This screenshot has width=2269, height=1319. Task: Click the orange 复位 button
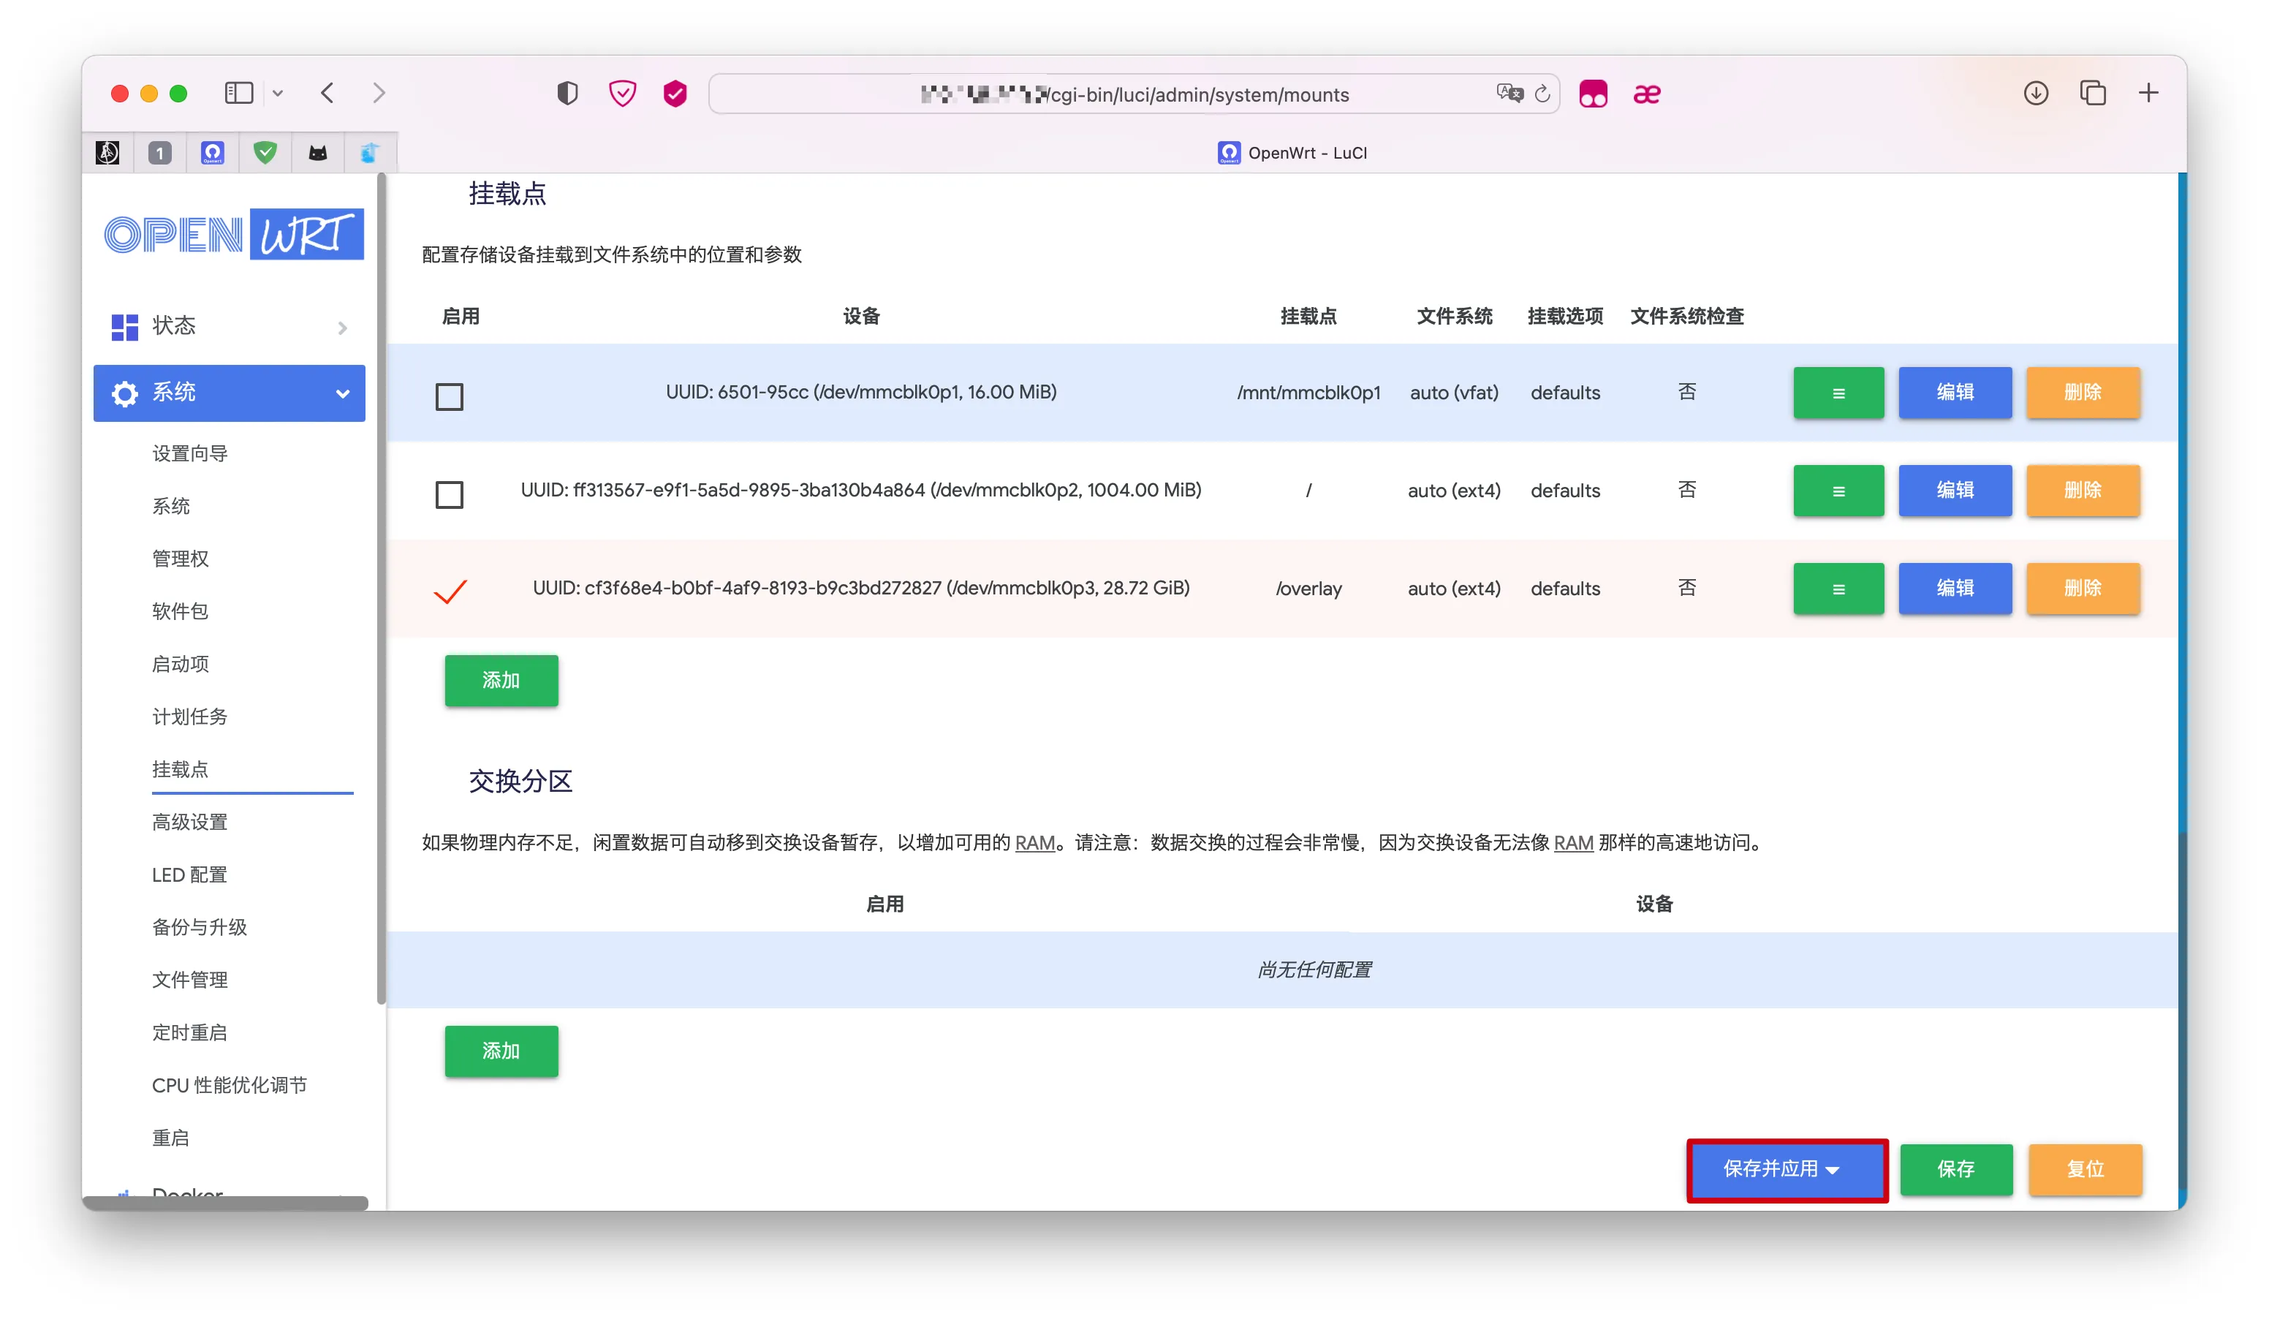click(2086, 1170)
